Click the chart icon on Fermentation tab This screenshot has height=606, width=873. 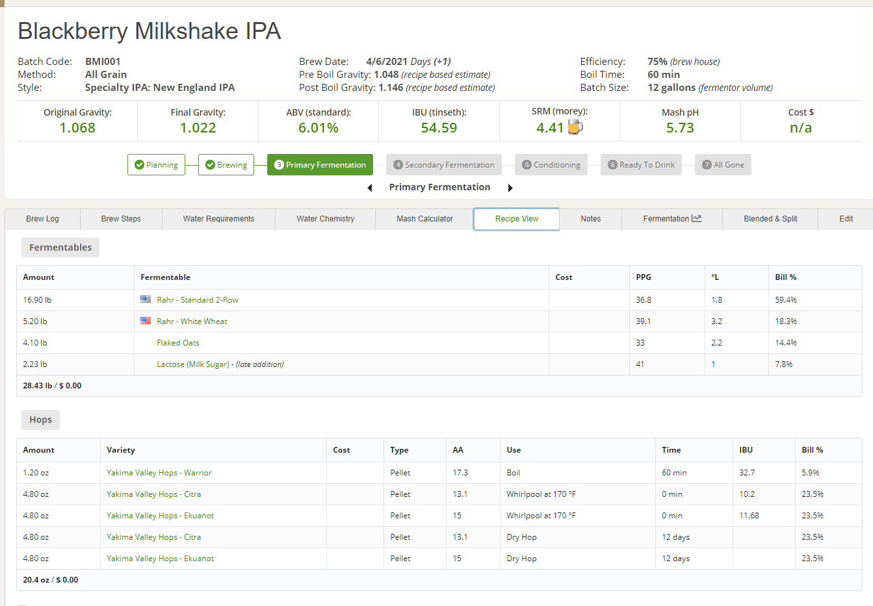point(697,218)
